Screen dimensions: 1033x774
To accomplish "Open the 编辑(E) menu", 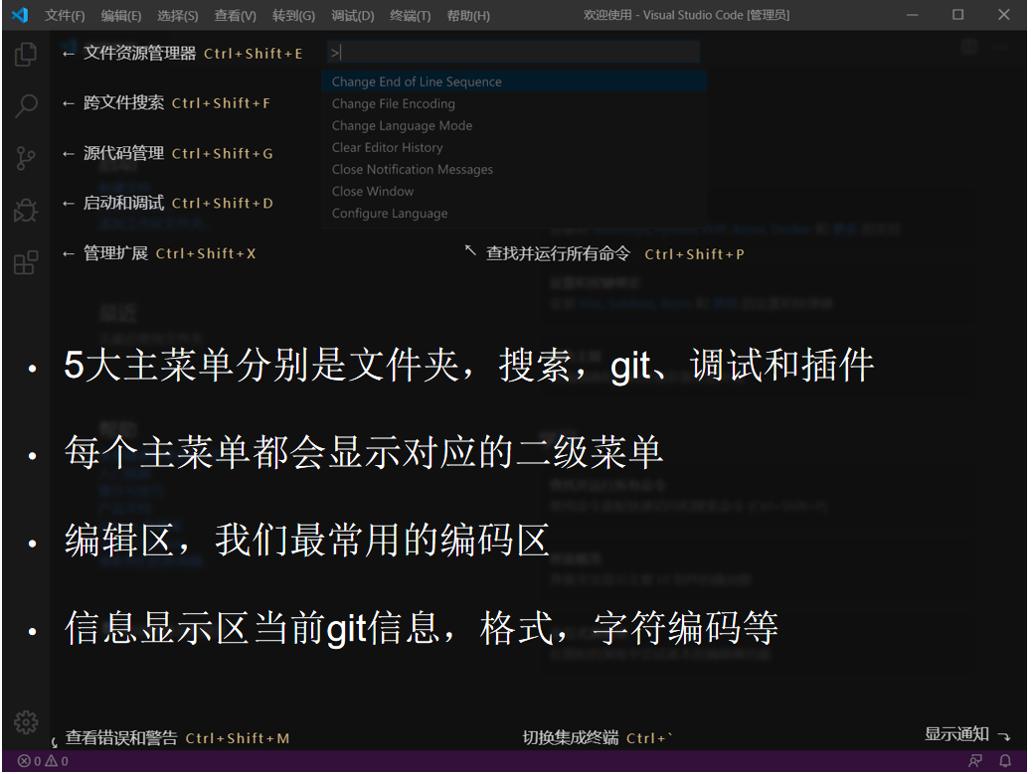I will pyautogui.click(x=121, y=15).
